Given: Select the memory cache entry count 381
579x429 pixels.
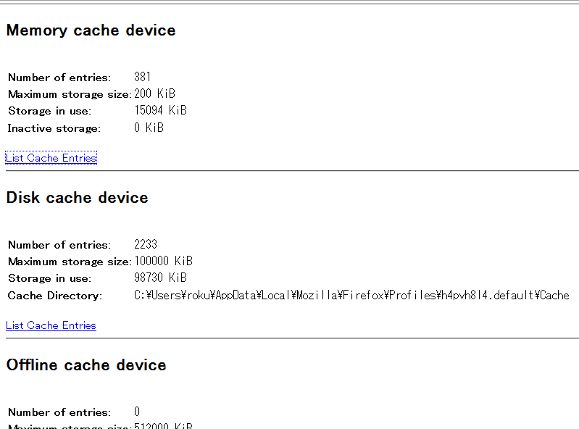Looking at the screenshot, I should (142, 77).
